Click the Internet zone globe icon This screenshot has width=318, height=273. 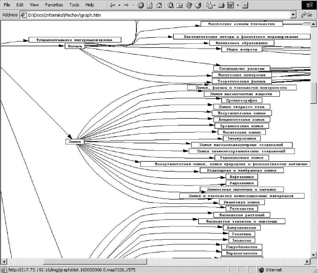click(261, 270)
